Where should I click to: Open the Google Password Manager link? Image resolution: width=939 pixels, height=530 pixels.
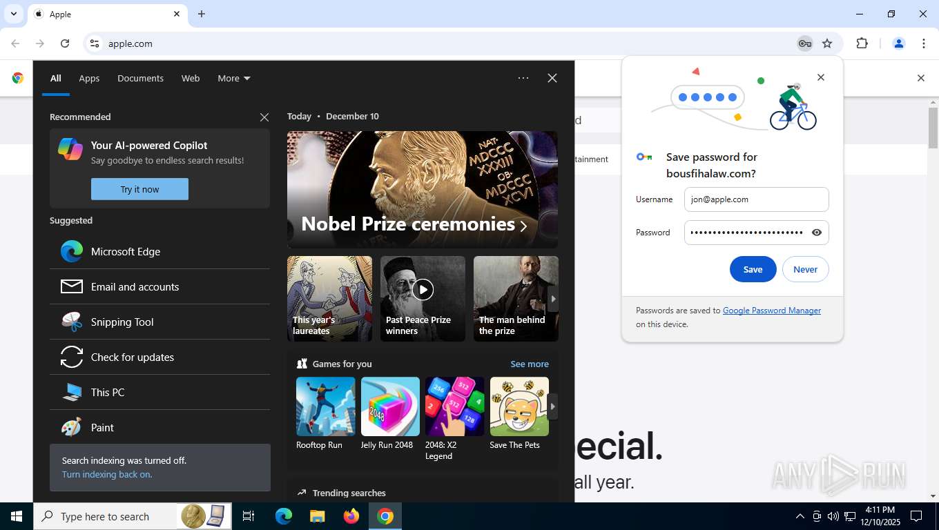(x=772, y=311)
